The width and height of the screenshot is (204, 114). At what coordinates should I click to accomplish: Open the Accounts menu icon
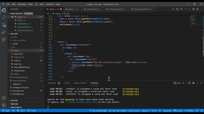tap(4, 98)
